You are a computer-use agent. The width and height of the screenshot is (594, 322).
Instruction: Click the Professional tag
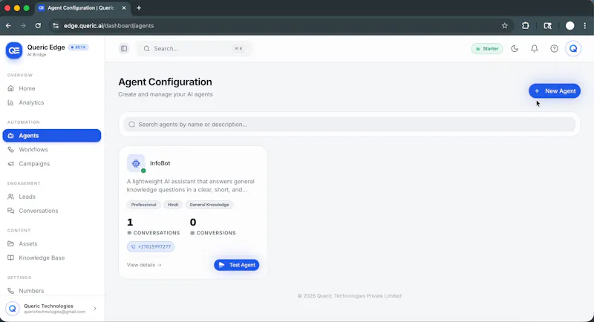pyautogui.click(x=143, y=205)
